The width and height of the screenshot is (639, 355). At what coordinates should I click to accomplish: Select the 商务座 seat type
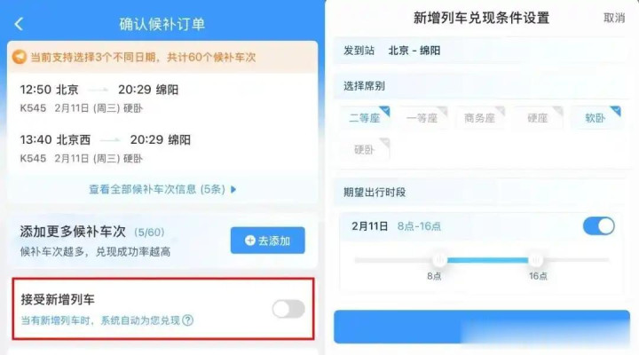480,118
